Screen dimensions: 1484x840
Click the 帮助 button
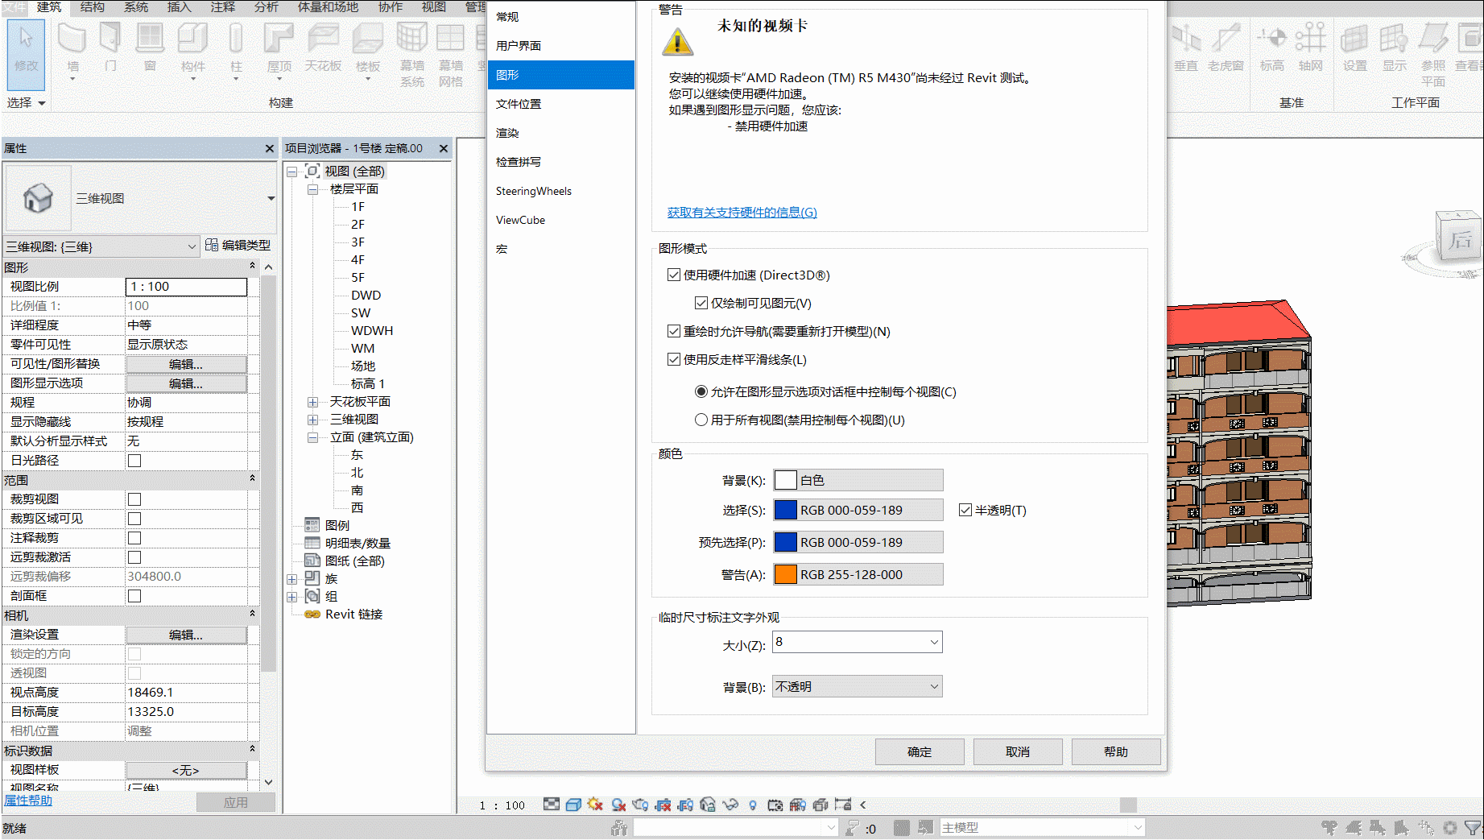tap(1116, 751)
